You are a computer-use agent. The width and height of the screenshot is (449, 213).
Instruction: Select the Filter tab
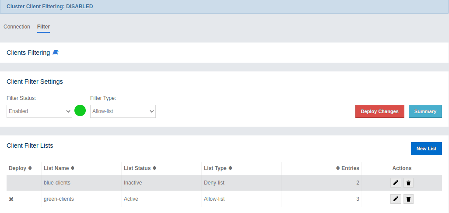tap(43, 27)
